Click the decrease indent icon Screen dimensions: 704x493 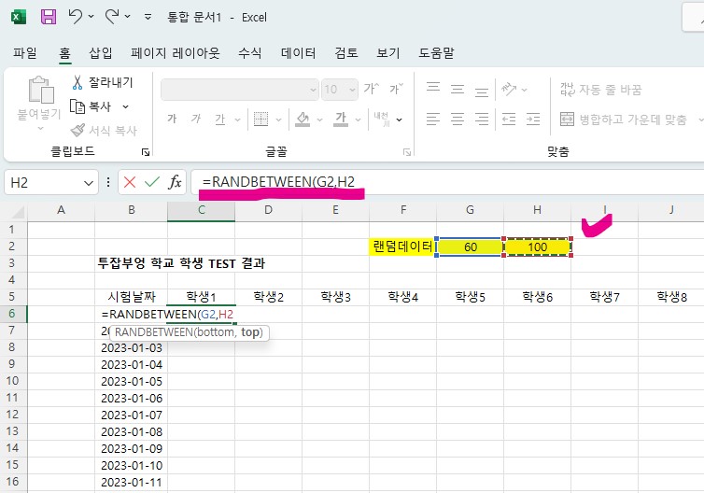pos(509,119)
